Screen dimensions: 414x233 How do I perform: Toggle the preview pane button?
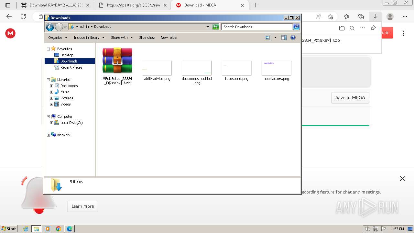pos(284,38)
